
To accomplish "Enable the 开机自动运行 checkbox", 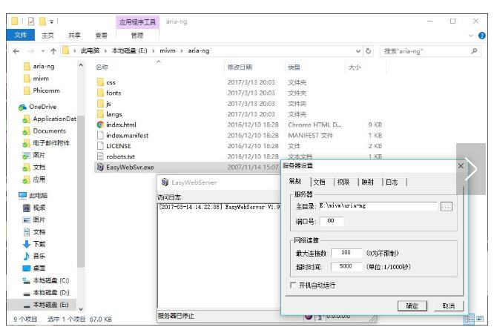I will click(x=293, y=285).
